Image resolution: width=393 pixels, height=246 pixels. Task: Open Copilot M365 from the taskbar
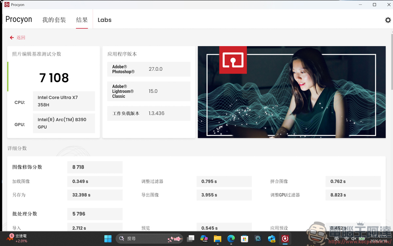click(204, 239)
